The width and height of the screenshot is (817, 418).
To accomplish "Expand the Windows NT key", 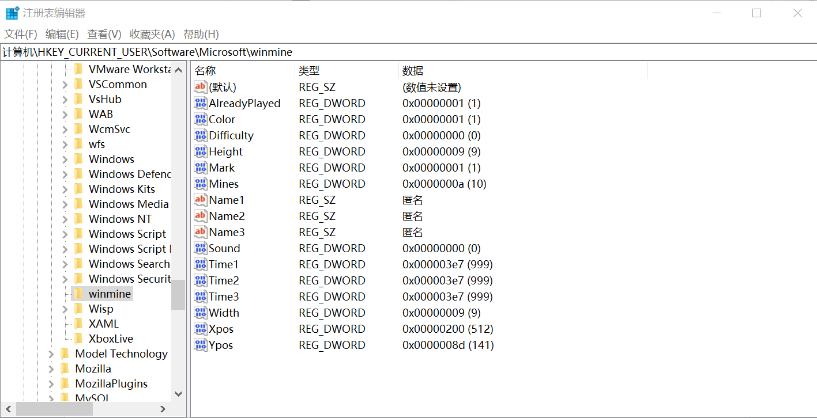I will coord(65,219).
